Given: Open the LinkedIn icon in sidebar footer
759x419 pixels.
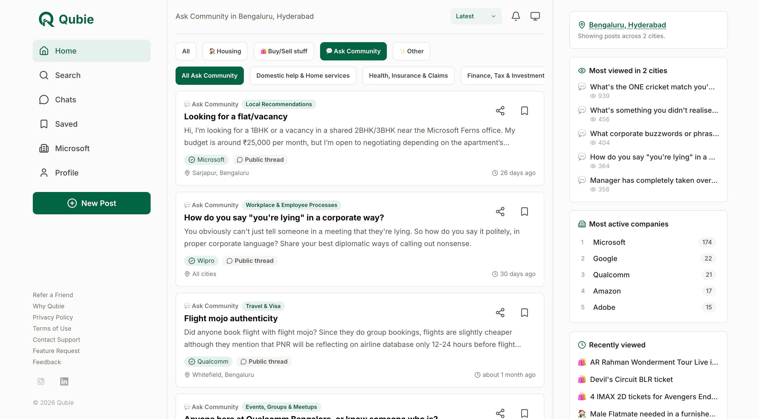Looking at the screenshot, I should pyautogui.click(x=64, y=381).
